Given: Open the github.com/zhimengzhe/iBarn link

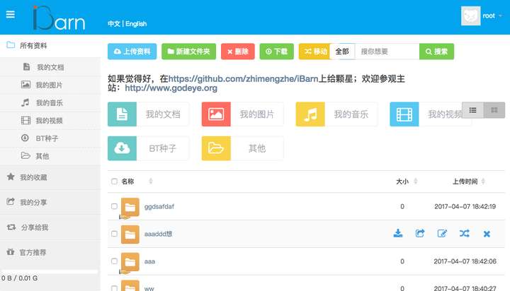Looking at the screenshot, I should click(243, 79).
